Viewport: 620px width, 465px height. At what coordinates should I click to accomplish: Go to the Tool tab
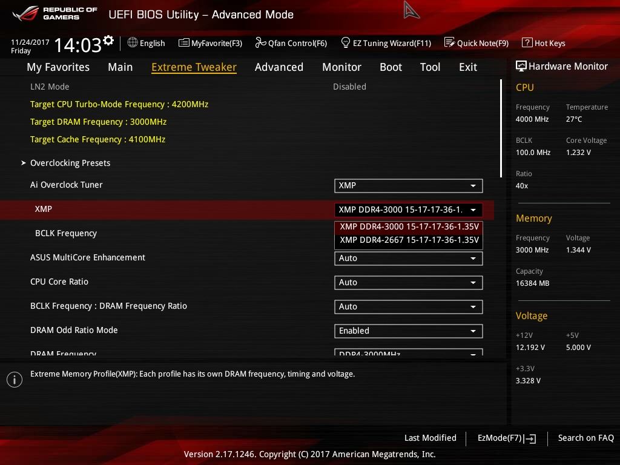click(x=430, y=67)
